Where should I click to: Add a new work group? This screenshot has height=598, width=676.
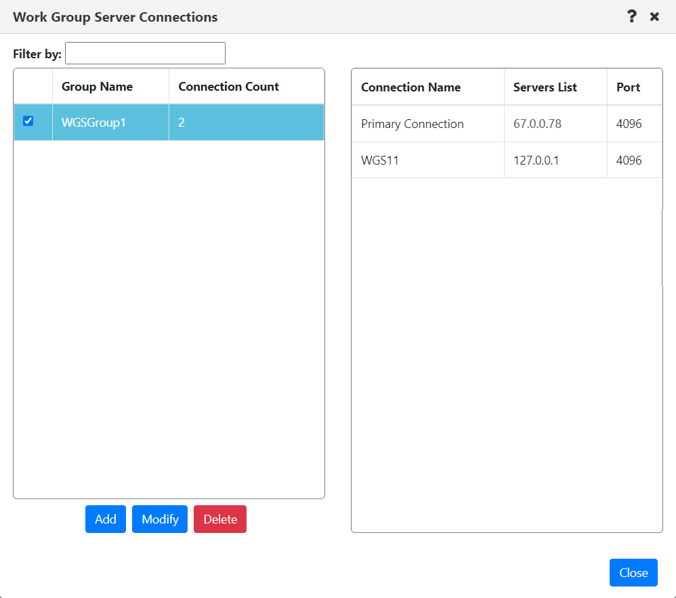tap(106, 519)
